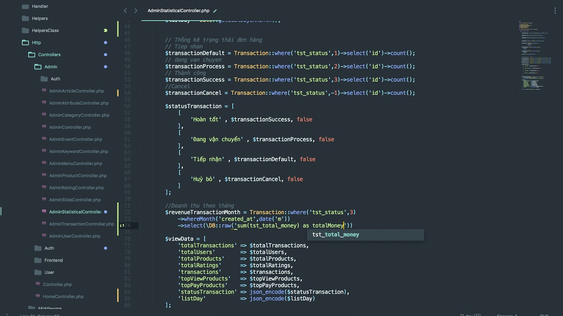
Task: Open AdminTransactionController.php file
Action: point(82,224)
